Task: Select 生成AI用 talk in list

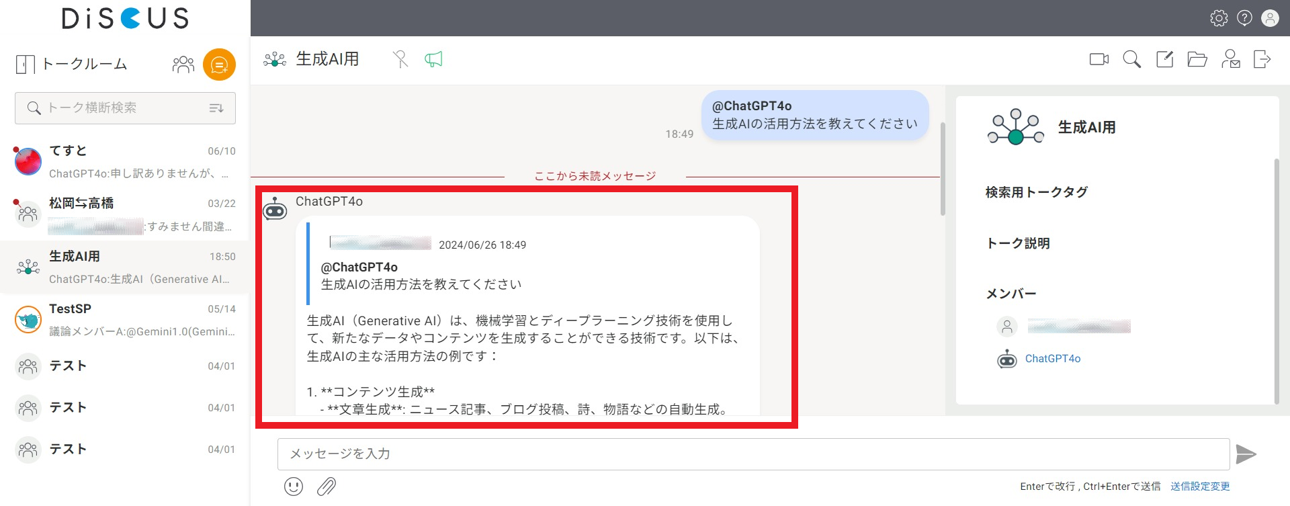Action: tap(125, 267)
